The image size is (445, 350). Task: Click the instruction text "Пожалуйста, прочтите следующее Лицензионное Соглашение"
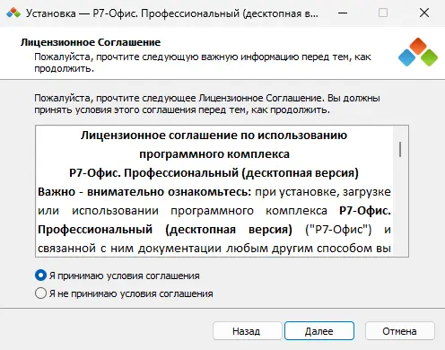point(179,98)
